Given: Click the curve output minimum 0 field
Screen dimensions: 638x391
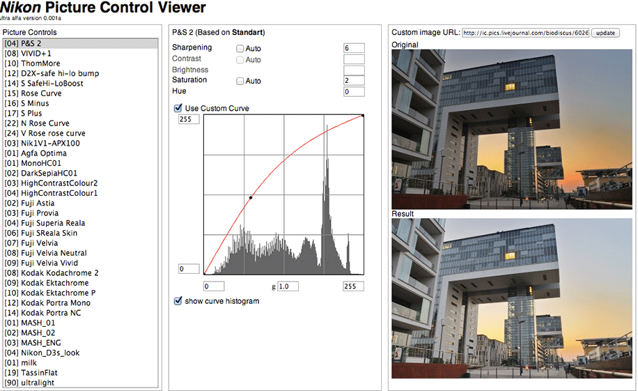Looking at the screenshot, I should [x=189, y=269].
